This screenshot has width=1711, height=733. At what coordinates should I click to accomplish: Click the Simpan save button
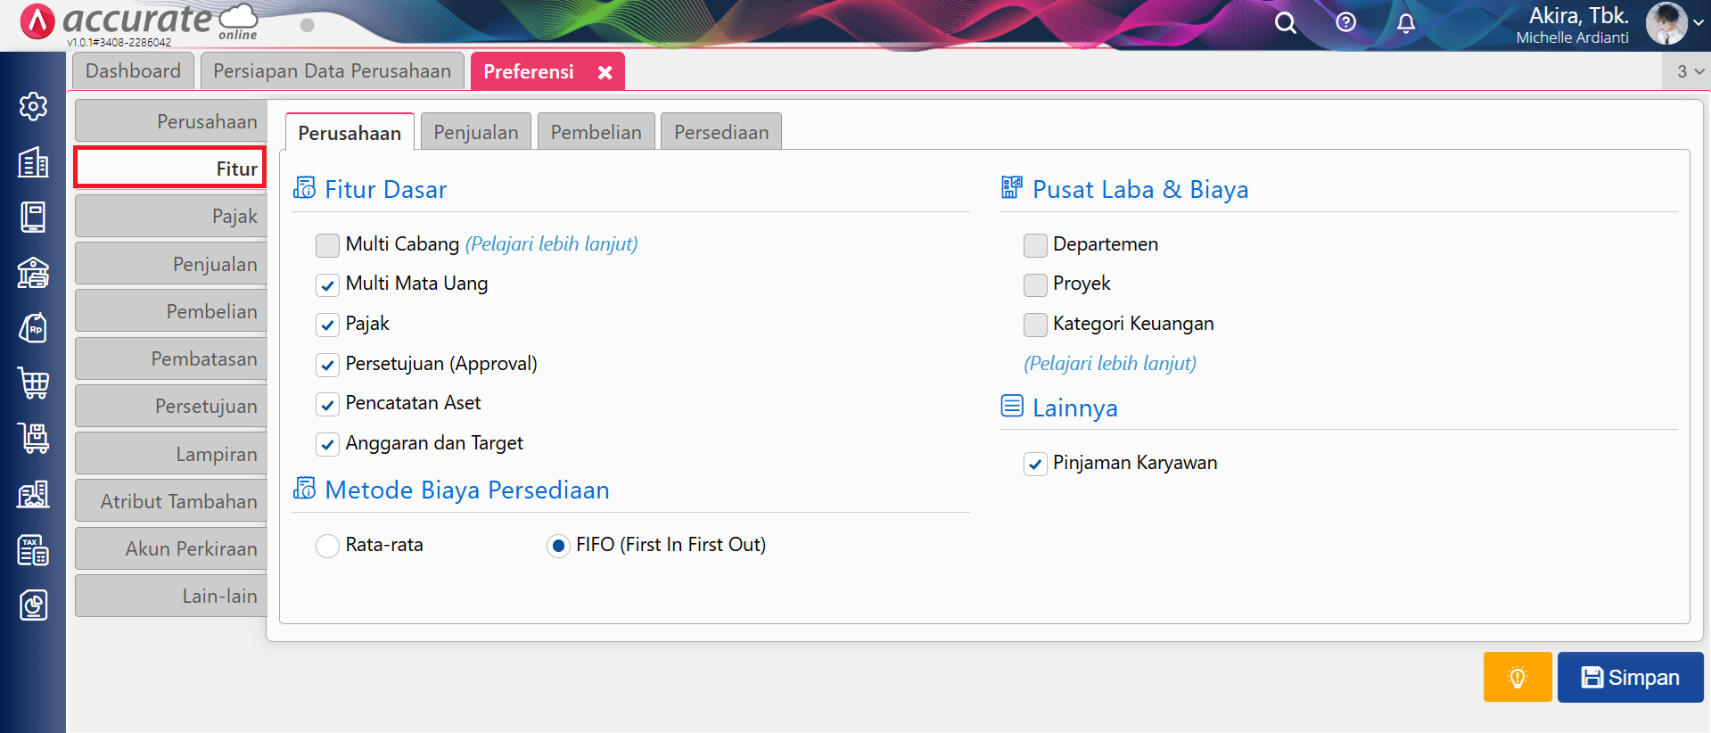(1630, 678)
